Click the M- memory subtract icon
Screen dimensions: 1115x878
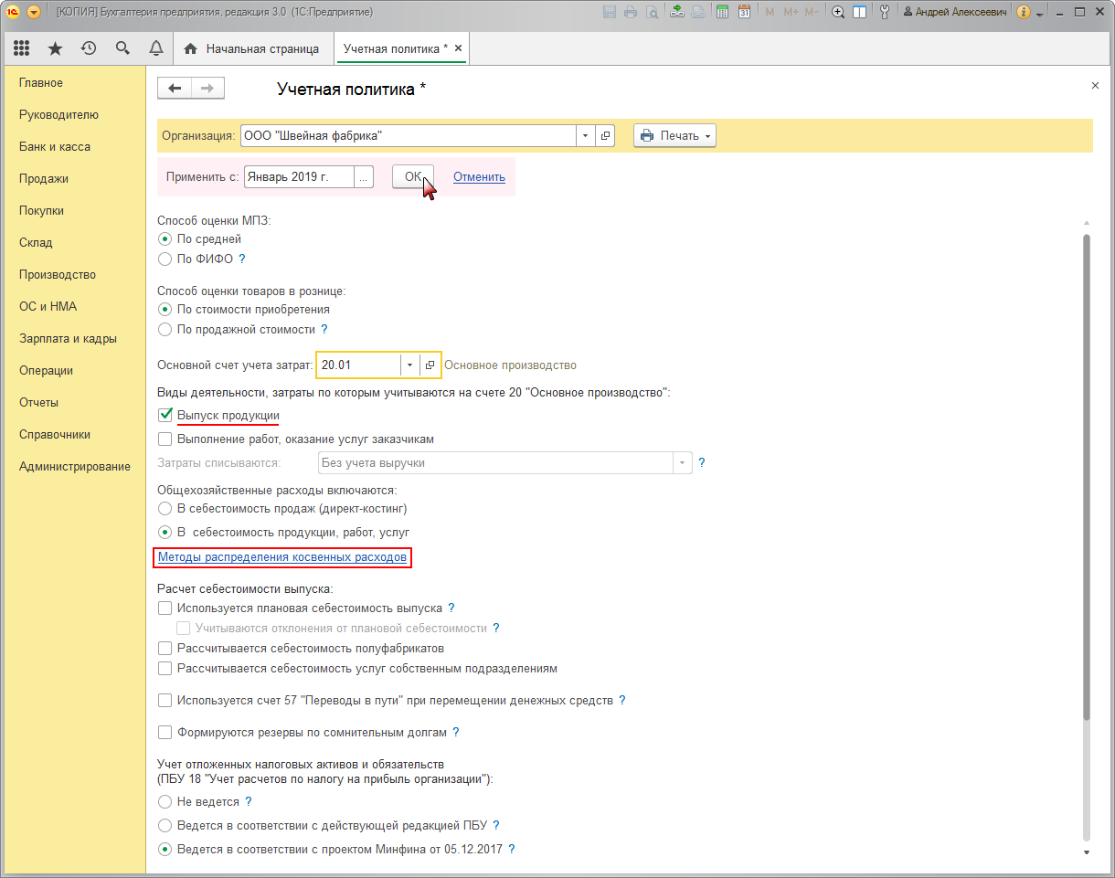[811, 12]
